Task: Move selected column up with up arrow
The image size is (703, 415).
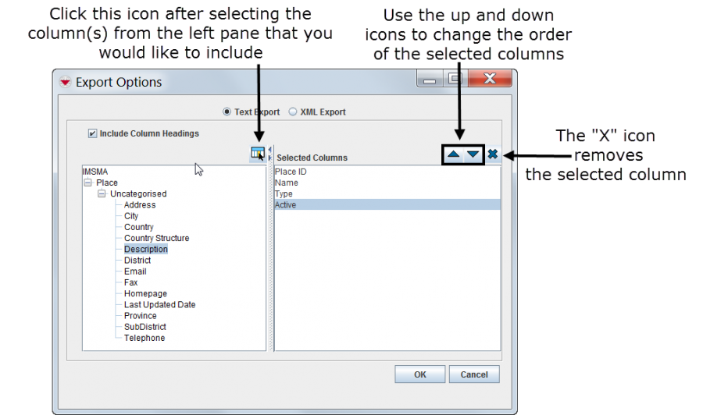Action: [453, 154]
